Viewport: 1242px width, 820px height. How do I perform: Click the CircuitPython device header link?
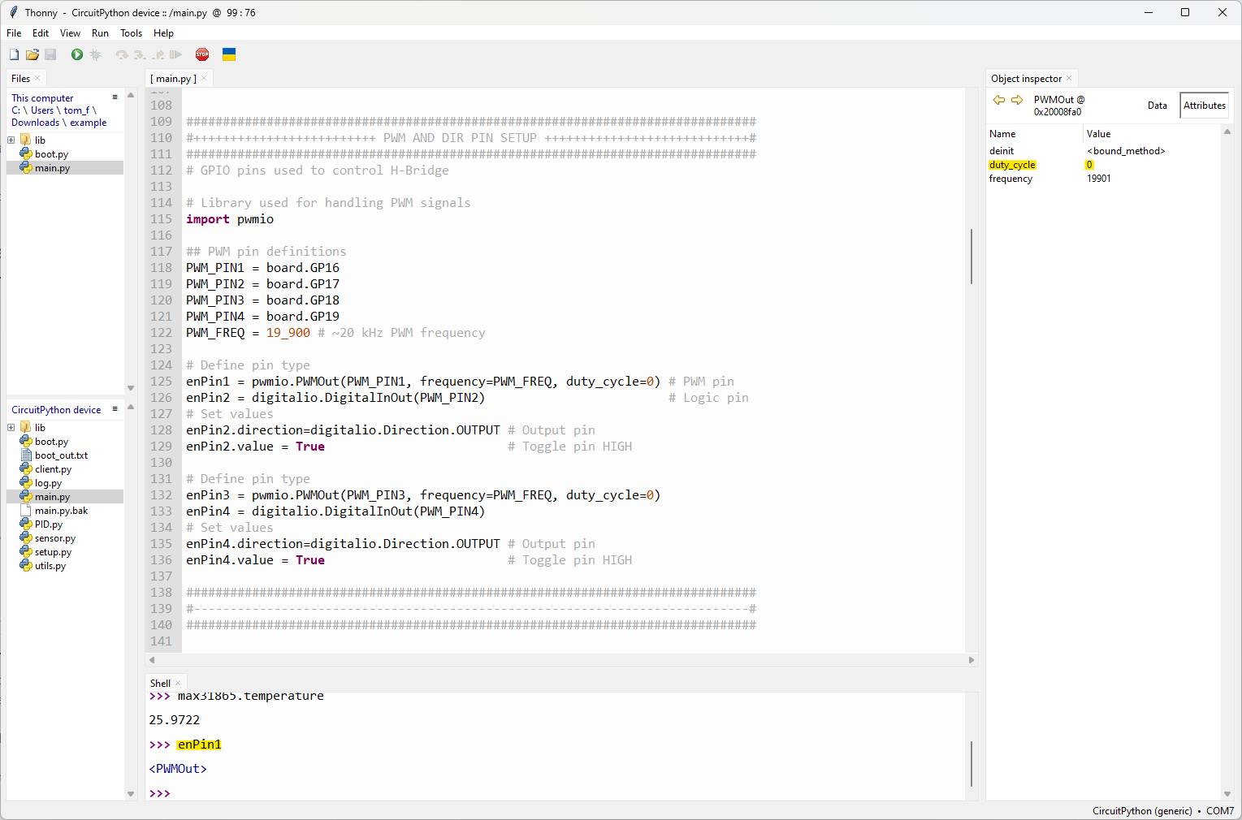56,410
